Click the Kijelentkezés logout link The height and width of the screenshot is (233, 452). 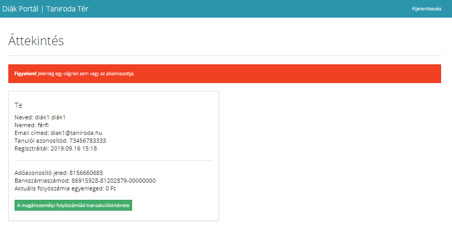[x=426, y=9]
